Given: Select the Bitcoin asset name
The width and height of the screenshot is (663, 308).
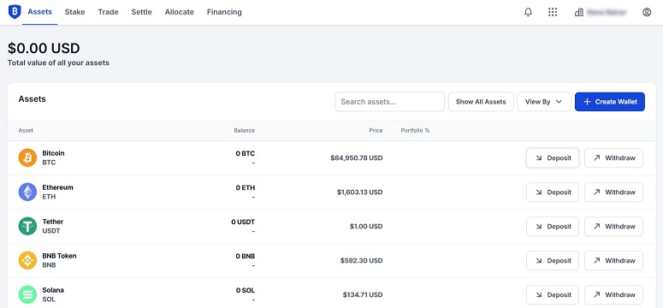Looking at the screenshot, I should point(53,153).
